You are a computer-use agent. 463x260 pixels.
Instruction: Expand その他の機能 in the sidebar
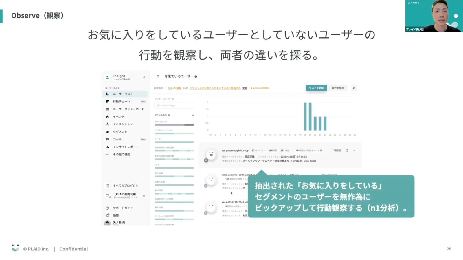point(121,155)
